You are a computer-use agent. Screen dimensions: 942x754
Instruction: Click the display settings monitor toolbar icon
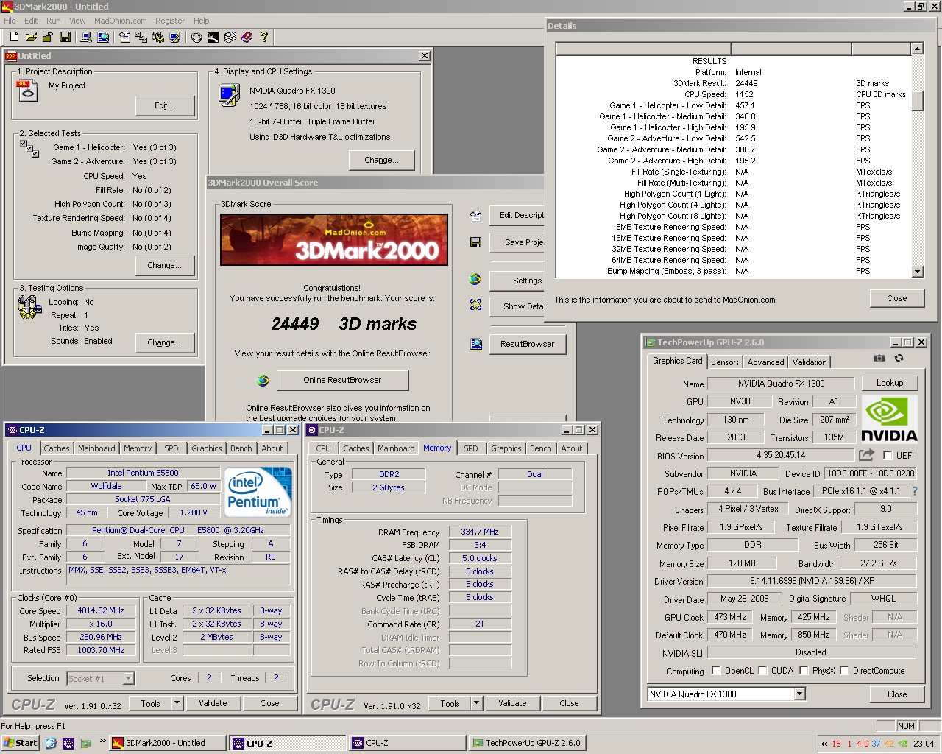pyautogui.click(x=175, y=37)
